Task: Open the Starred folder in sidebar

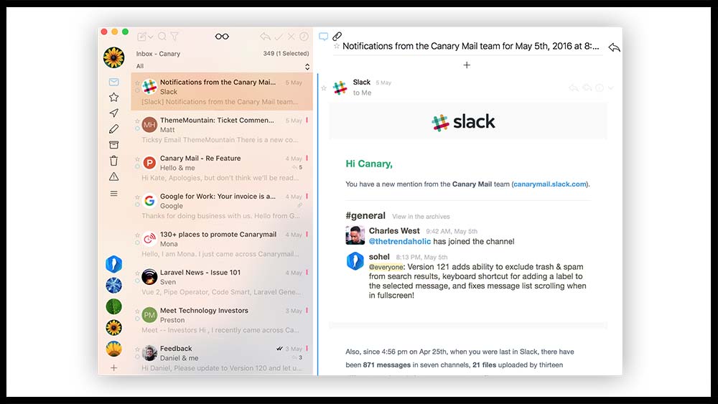Action: (113, 97)
